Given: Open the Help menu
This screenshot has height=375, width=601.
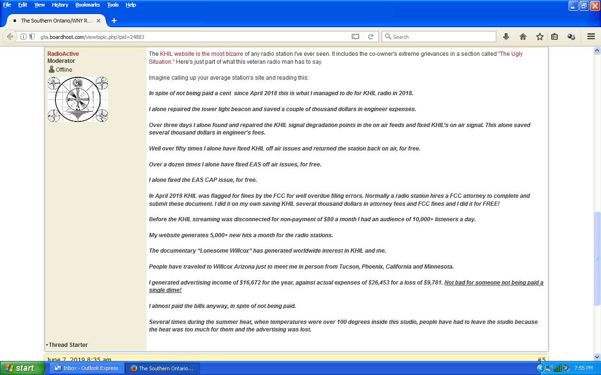Looking at the screenshot, I should [131, 5].
